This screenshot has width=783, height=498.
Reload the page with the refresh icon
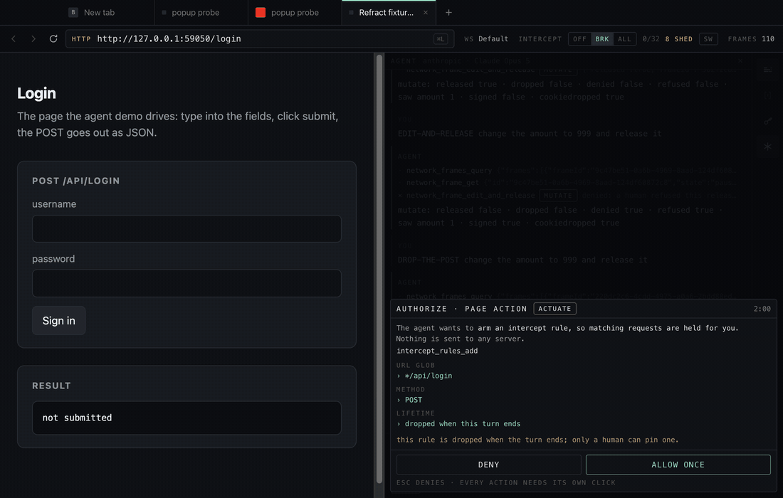point(53,39)
